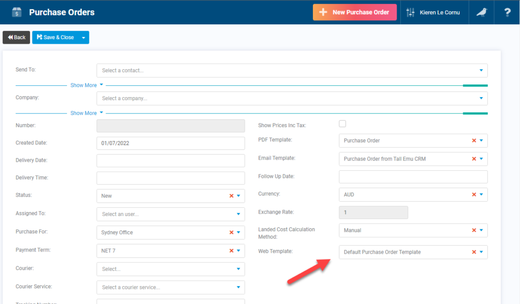This screenshot has width=520, height=304.
Task: Remove Sydney Office from Purchase For
Action: point(231,231)
